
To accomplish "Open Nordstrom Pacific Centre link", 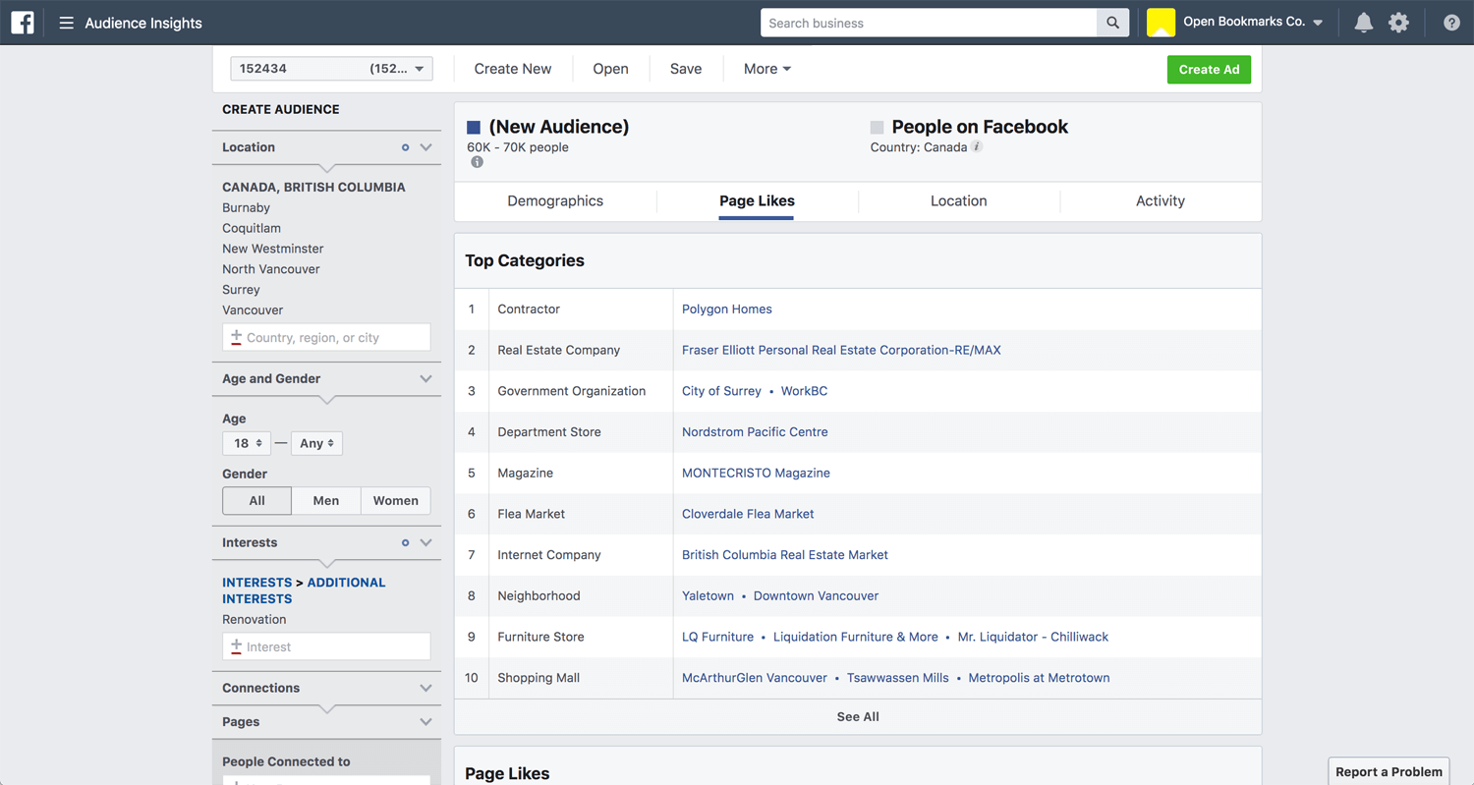I will [755, 431].
